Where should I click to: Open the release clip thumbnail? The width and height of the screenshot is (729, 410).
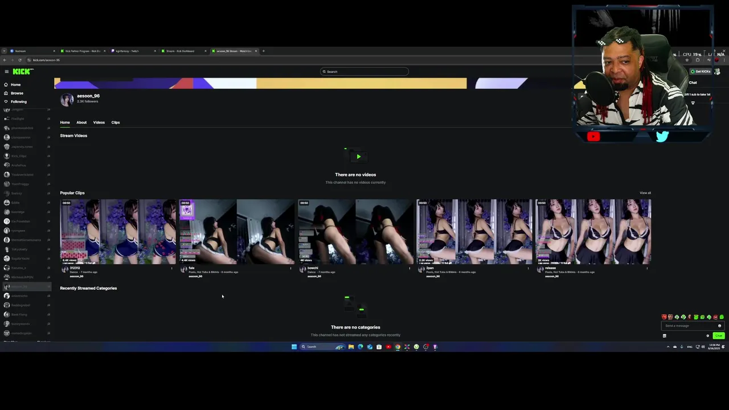pos(593,231)
